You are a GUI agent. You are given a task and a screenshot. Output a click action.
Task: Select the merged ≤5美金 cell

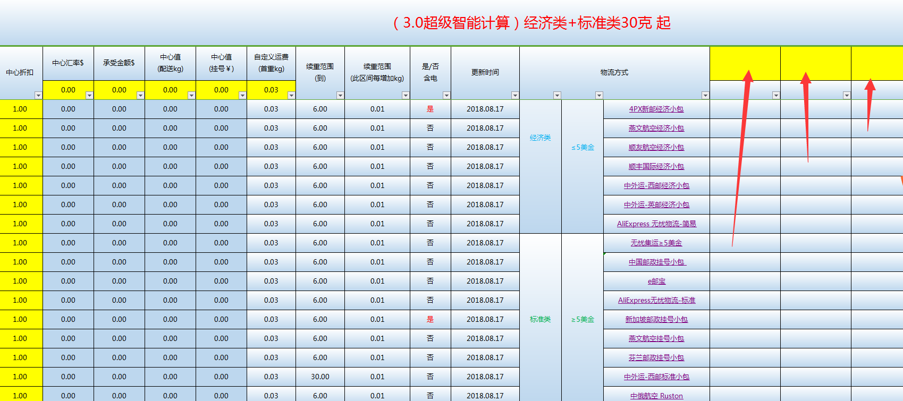[x=583, y=166]
